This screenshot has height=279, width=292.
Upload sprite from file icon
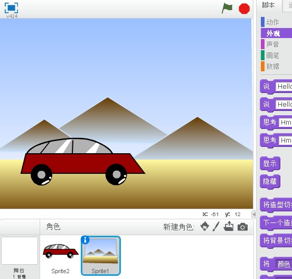229,226
